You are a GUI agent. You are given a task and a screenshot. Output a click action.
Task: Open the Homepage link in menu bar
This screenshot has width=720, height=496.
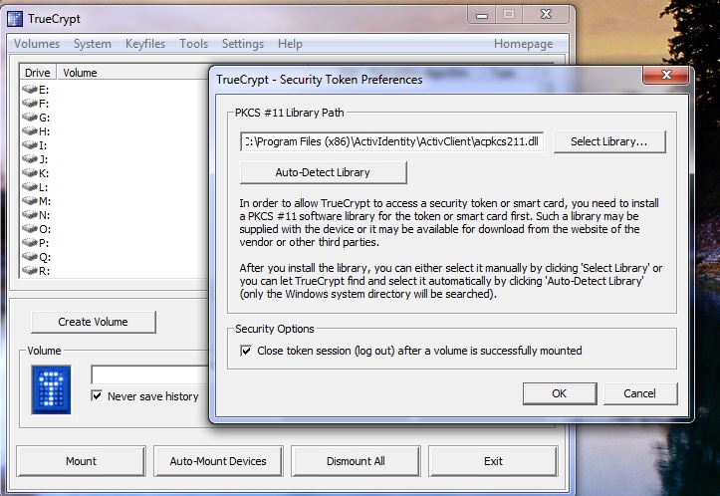[523, 44]
